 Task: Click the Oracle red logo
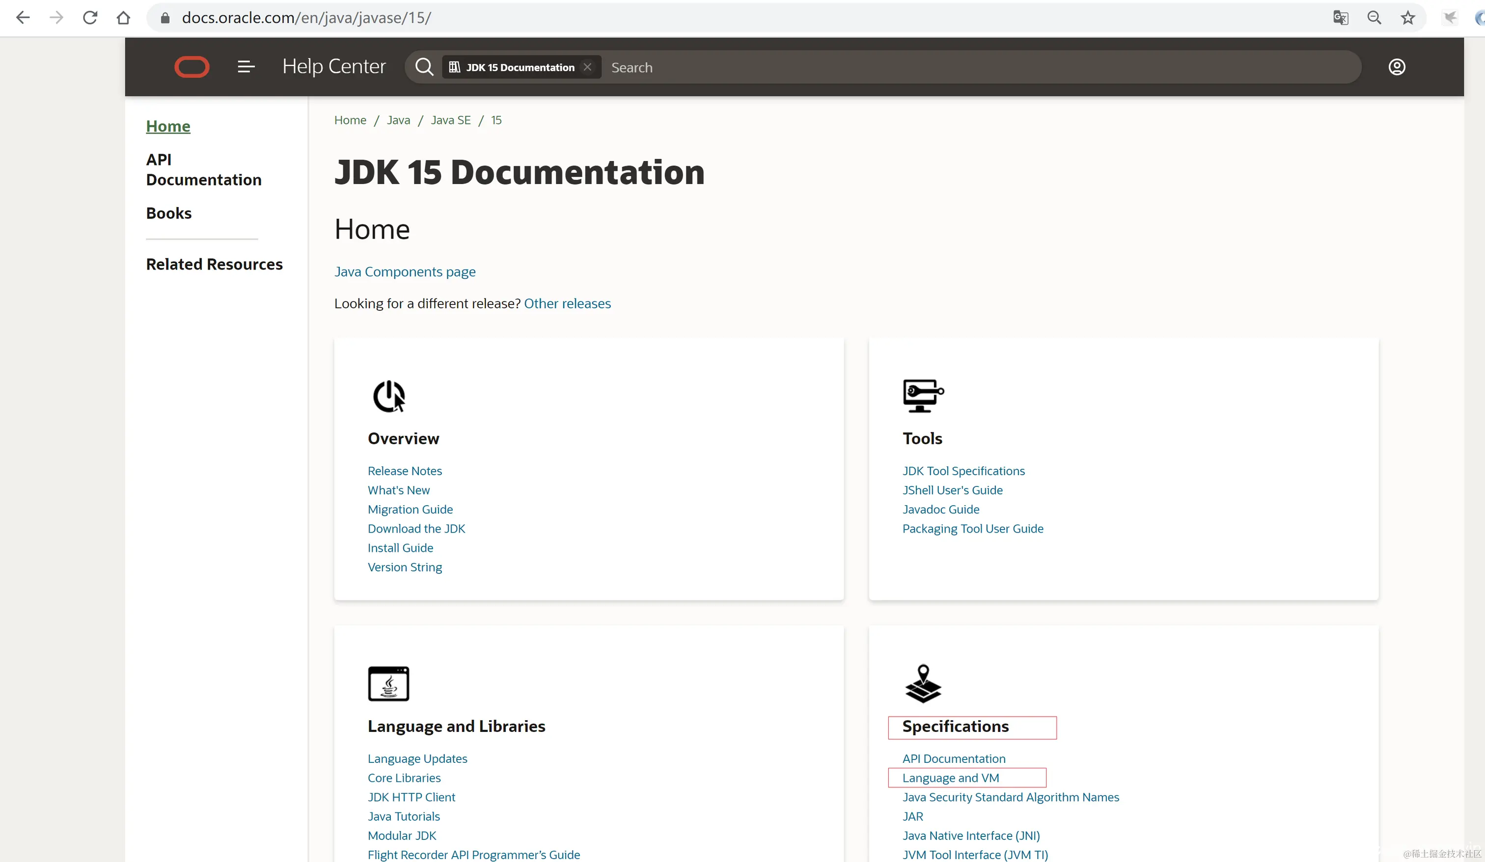(x=192, y=67)
